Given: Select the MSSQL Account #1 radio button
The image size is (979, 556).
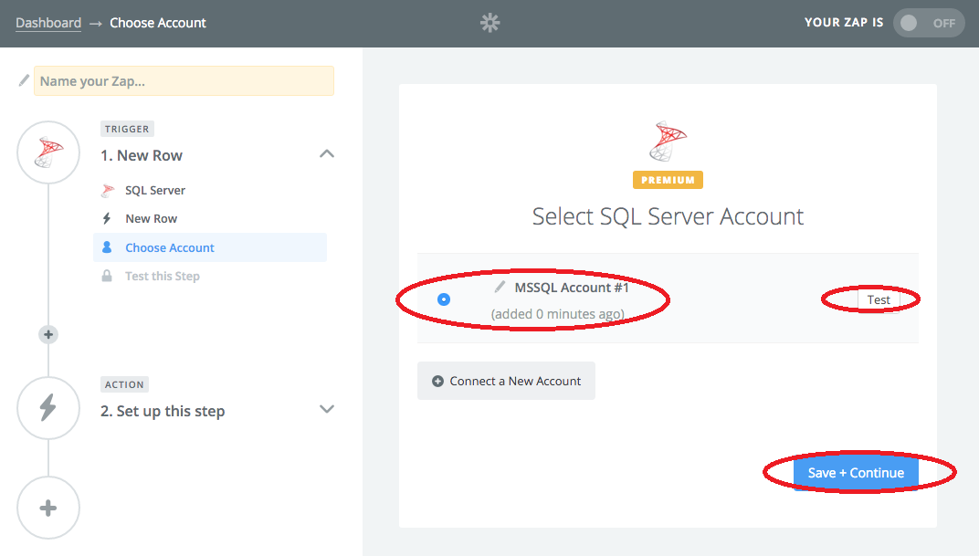Looking at the screenshot, I should coord(444,299).
